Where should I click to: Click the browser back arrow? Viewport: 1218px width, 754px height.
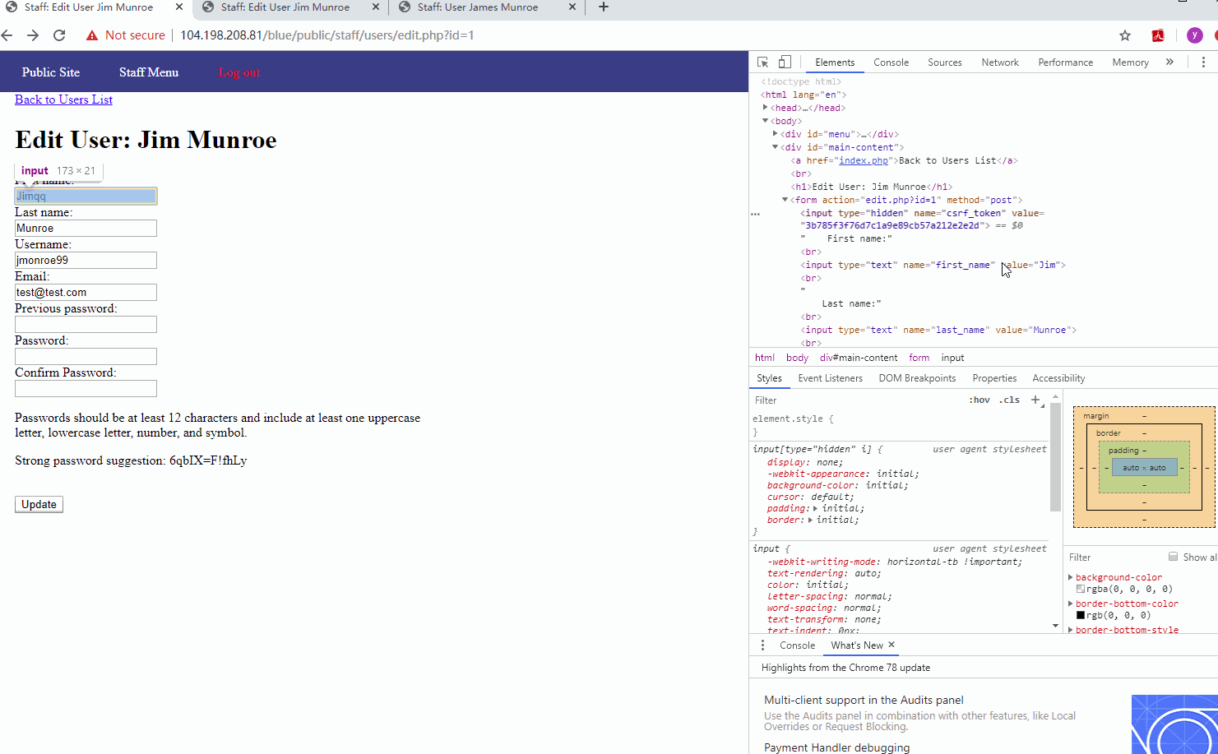[x=7, y=35]
